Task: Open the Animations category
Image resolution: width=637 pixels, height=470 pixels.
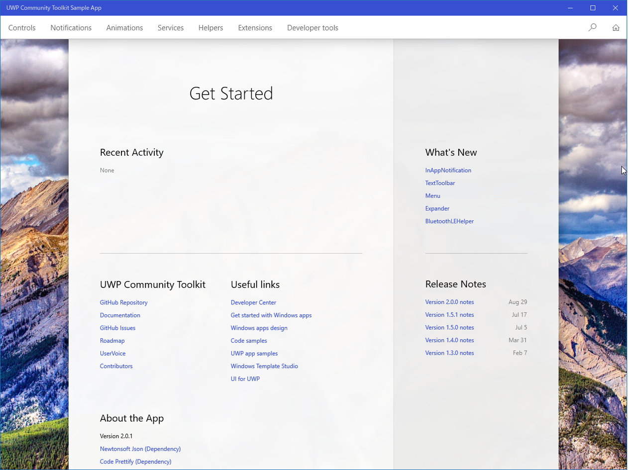Action: tap(124, 28)
